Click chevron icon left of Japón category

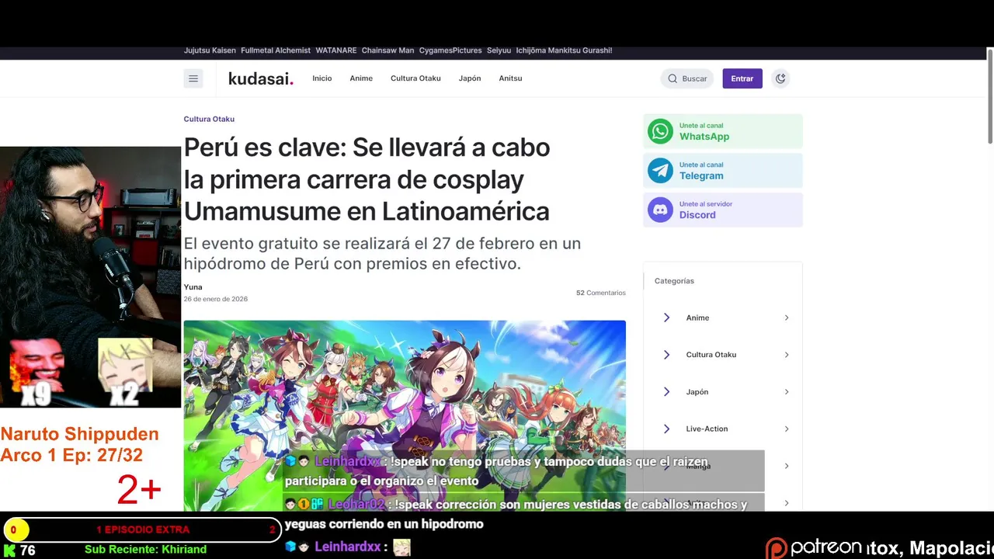tap(666, 392)
